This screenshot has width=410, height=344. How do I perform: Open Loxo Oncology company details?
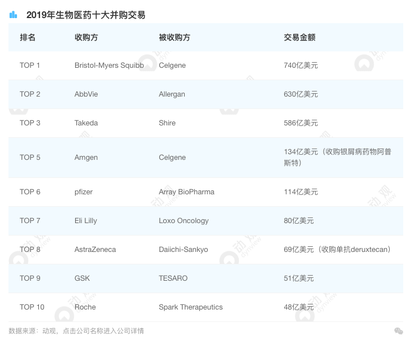[184, 221]
